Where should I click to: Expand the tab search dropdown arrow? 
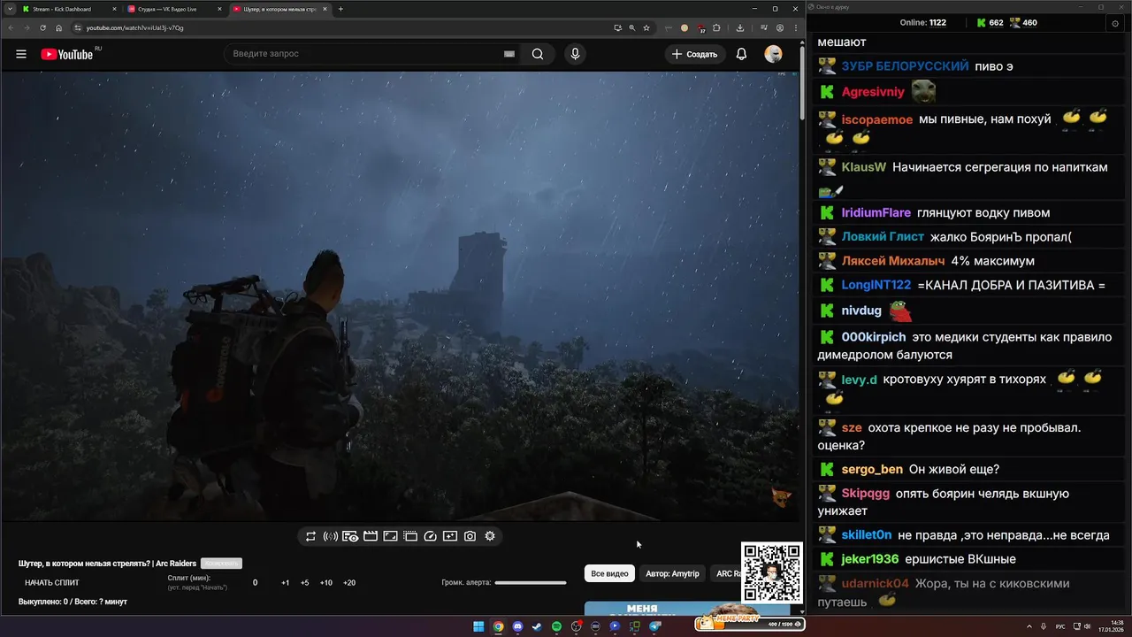click(x=8, y=9)
